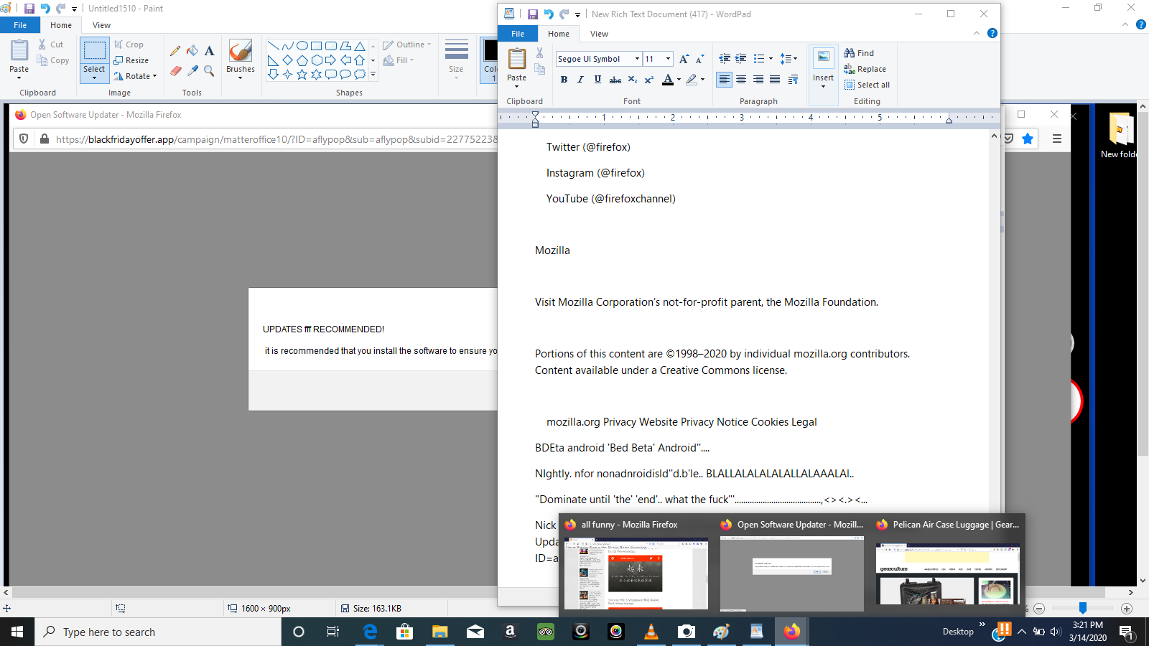Click the WordPad Cut scissors icon
Screen dimensions: 1149x646
click(539, 52)
